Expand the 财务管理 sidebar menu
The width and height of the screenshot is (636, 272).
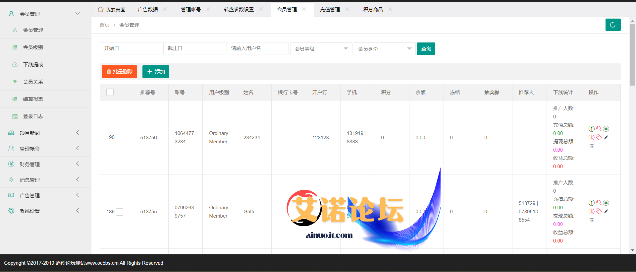45,164
